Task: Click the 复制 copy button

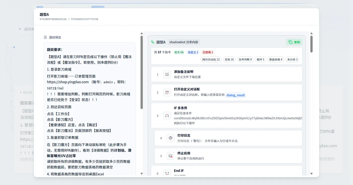Action: click(294, 42)
